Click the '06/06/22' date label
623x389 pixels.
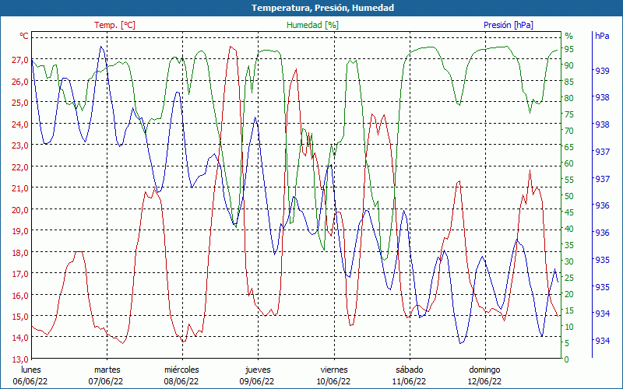click(x=30, y=382)
